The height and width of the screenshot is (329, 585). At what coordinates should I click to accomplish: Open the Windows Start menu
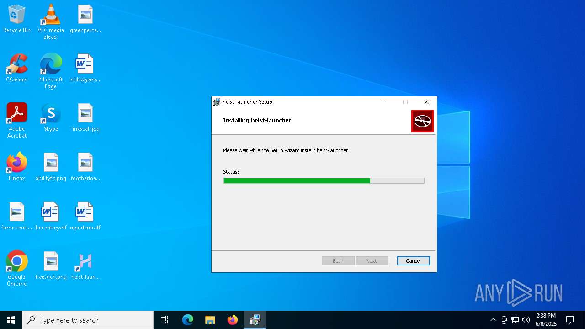coord(11,320)
